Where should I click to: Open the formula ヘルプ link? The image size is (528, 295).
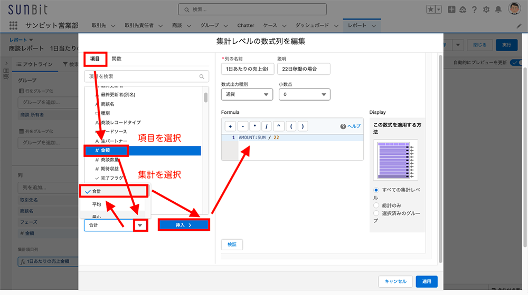[x=351, y=126]
